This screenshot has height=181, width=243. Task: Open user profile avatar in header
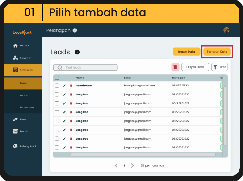[226, 30]
